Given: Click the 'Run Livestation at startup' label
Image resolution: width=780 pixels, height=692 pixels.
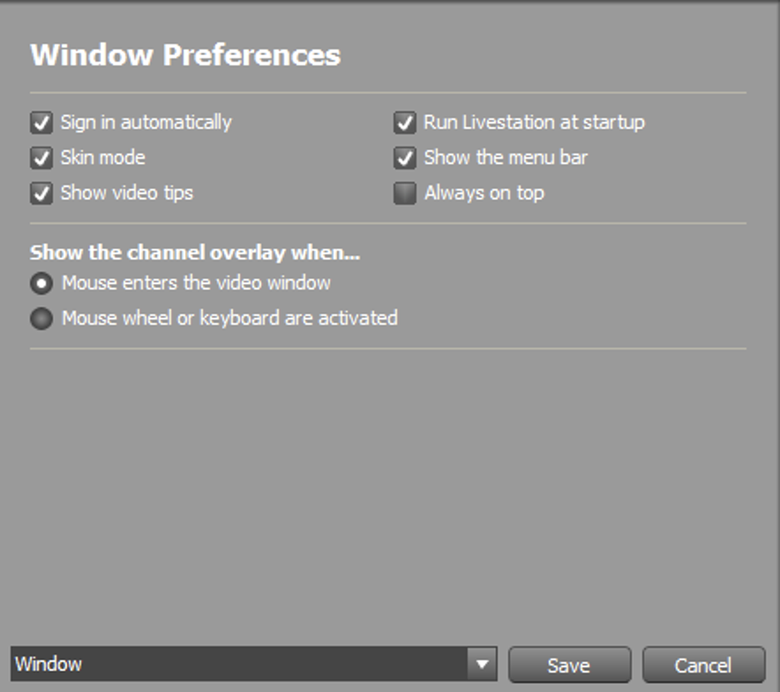Looking at the screenshot, I should point(535,123).
